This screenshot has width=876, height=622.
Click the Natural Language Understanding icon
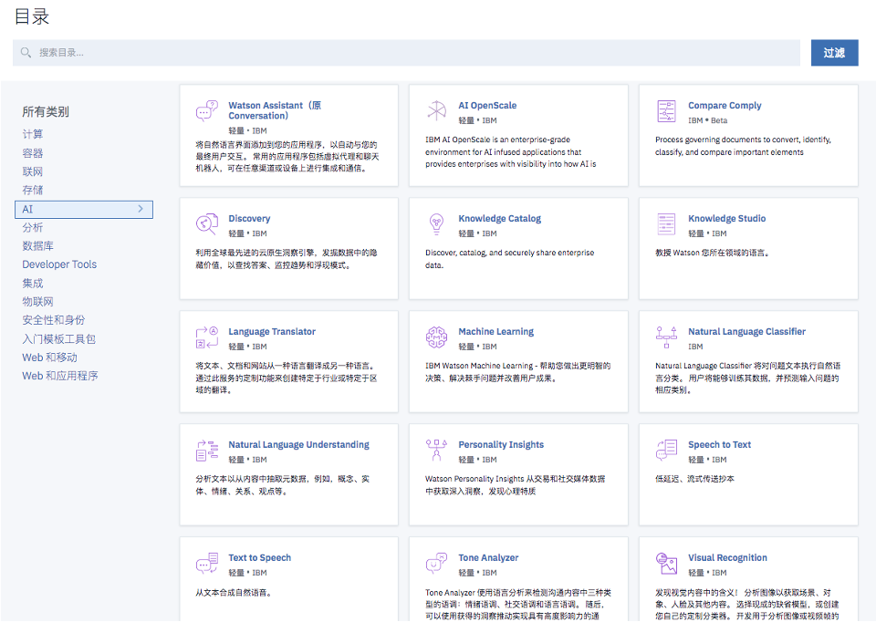(x=207, y=451)
